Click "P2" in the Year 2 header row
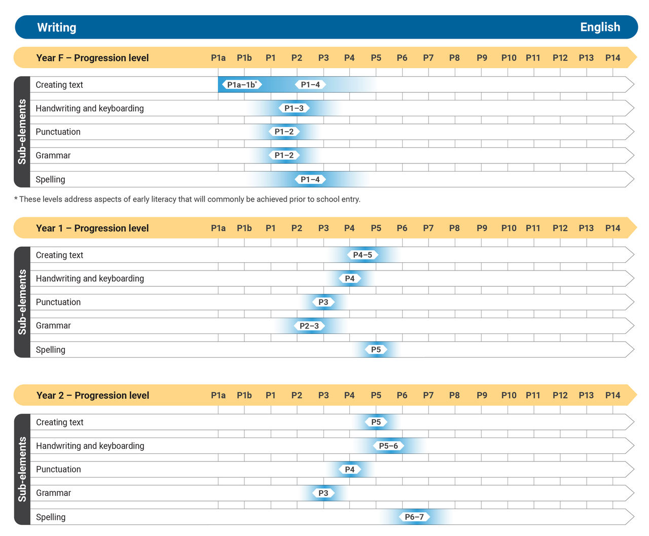This screenshot has width=649, height=536. [297, 395]
